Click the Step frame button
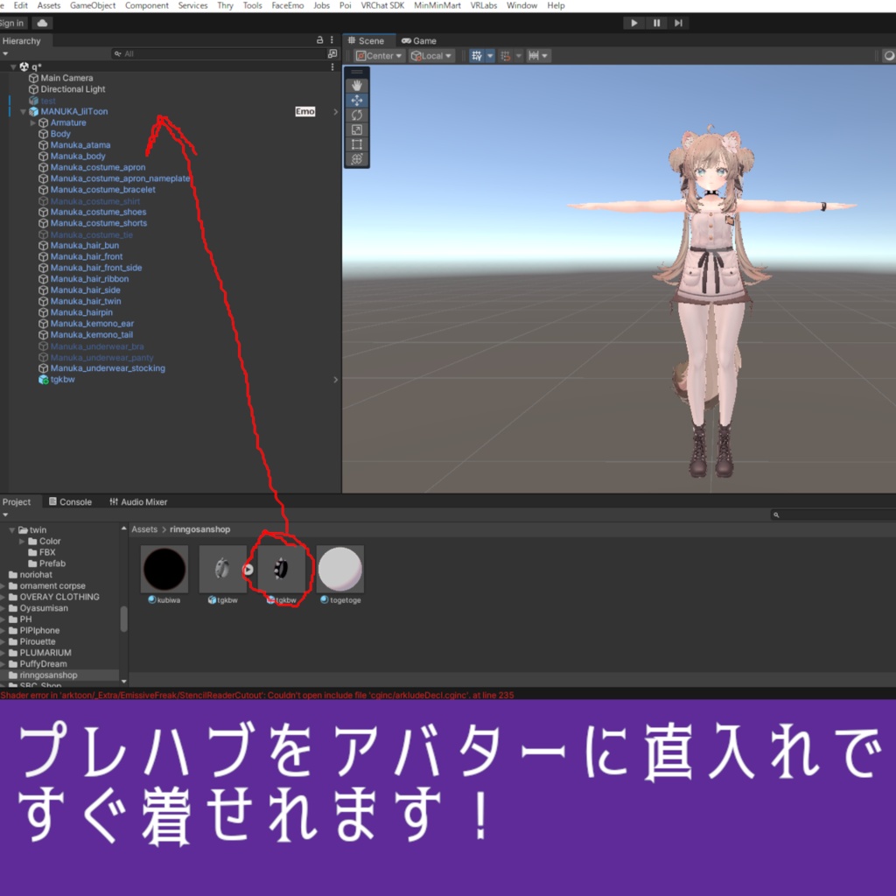Image resolution: width=896 pixels, height=896 pixels. click(678, 23)
